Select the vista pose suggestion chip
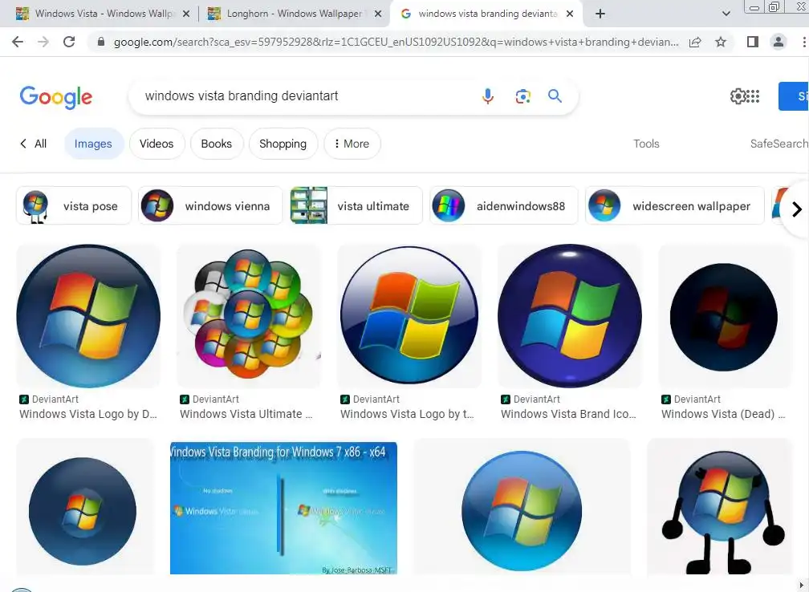 pos(74,205)
